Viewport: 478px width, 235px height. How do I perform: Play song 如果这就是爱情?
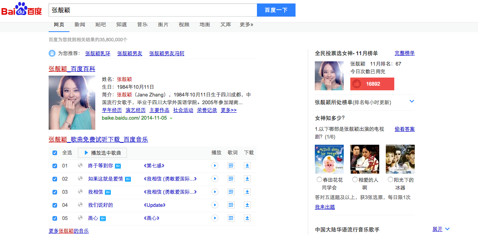pos(215,179)
